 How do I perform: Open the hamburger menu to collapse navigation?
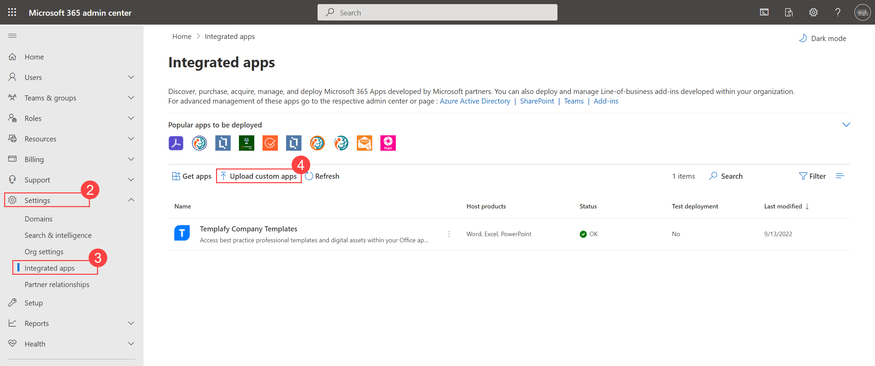[12, 36]
